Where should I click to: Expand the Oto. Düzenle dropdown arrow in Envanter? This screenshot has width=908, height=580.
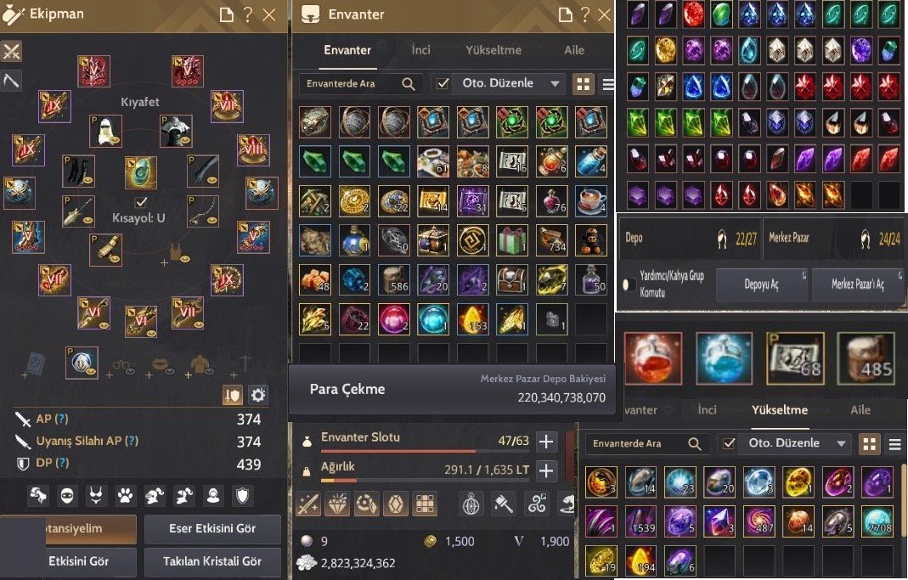(x=555, y=84)
